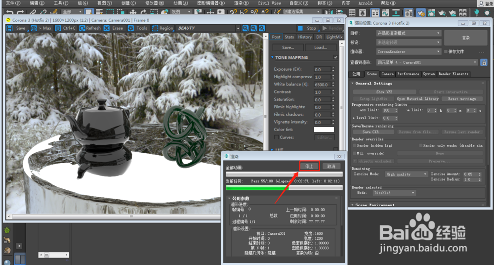Click Render Production teapot icon
This screenshot has height=265, width=494.
click(x=442, y=13)
